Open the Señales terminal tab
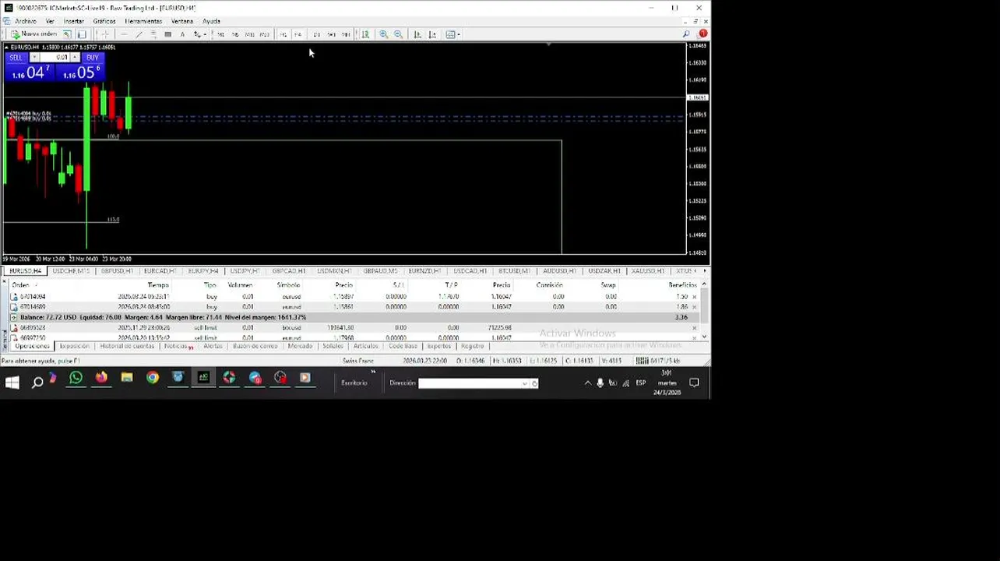The width and height of the screenshot is (1000, 561). pyautogui.click(x=333, y=346)
